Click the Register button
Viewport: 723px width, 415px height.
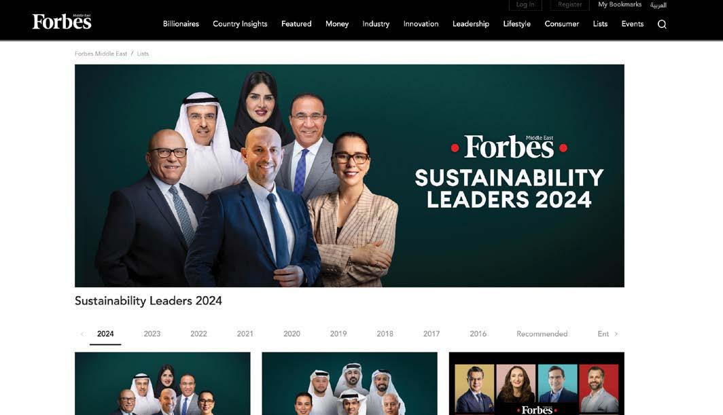570,5
